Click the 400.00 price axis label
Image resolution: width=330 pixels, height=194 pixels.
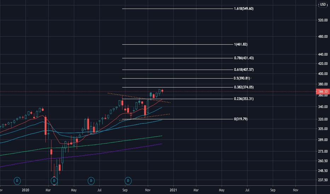(x=323, y=74)
